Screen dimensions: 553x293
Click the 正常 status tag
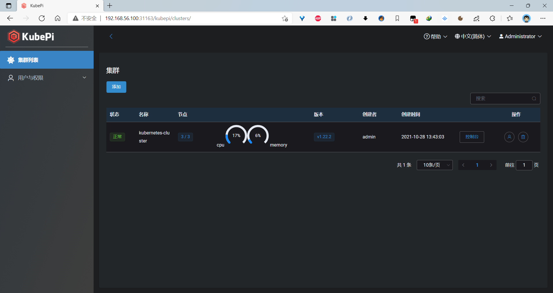point(117,137)
